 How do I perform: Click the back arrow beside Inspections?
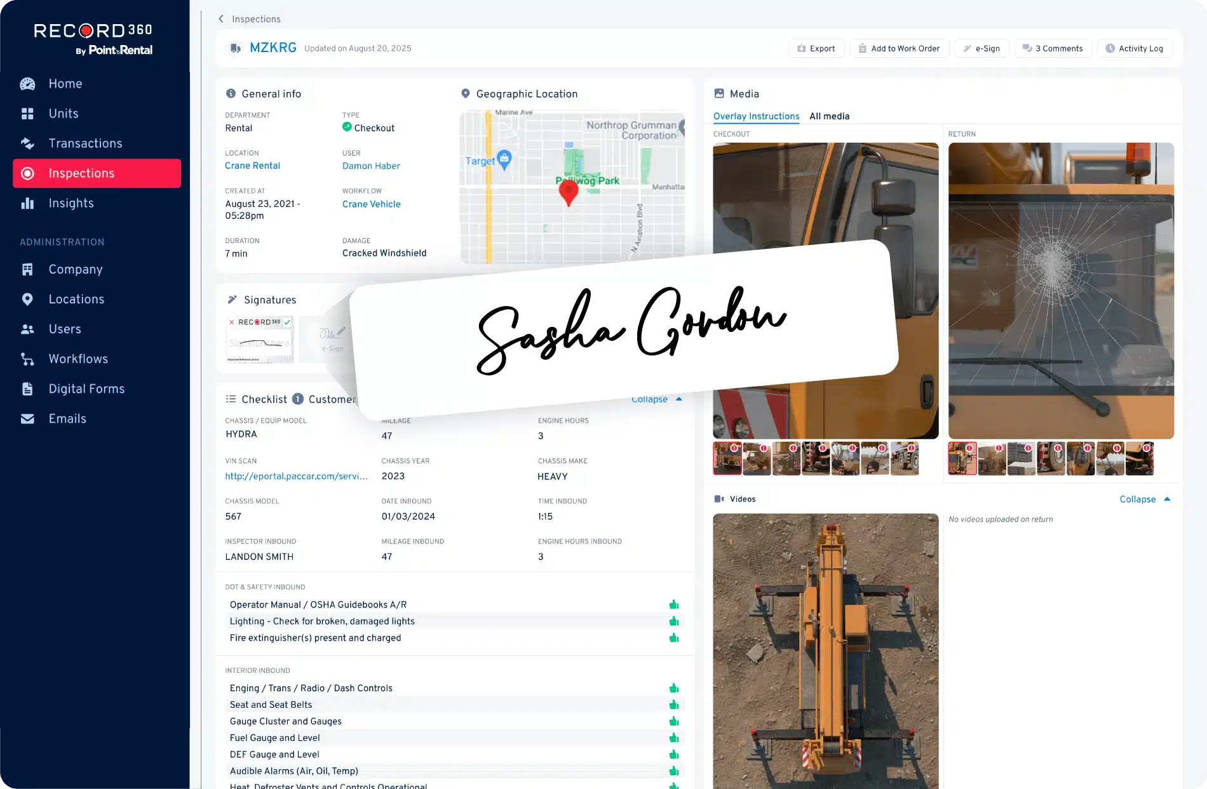[220, 18]
